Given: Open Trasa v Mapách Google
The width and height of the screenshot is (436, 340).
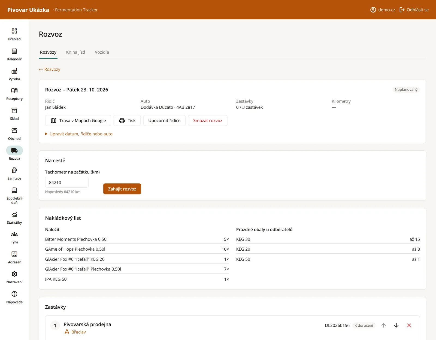Looking at the screenshot, I should tap(78, 120).
